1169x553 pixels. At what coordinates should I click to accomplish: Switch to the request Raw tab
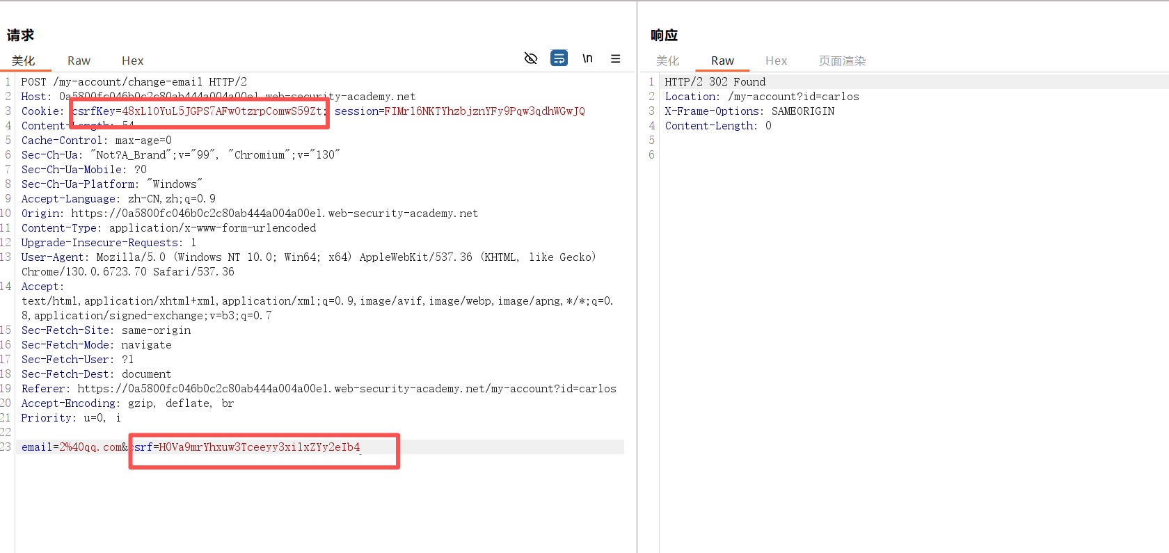(79, 61)
